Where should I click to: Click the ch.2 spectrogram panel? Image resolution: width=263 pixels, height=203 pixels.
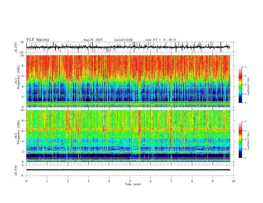click(x=128, y=136)
